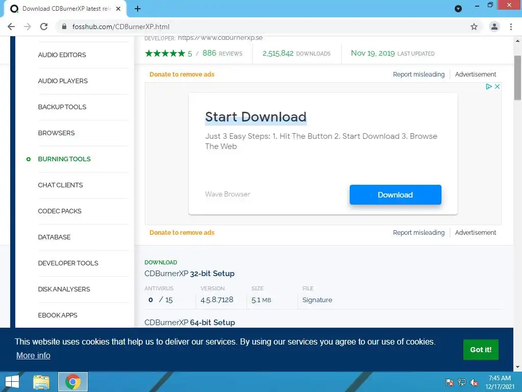Click the 886 Reviews link
522x392 pixels.
(222, 53)
